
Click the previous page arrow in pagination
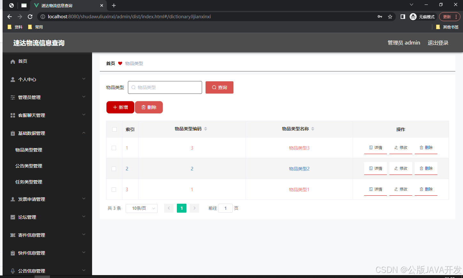point(169,208)
